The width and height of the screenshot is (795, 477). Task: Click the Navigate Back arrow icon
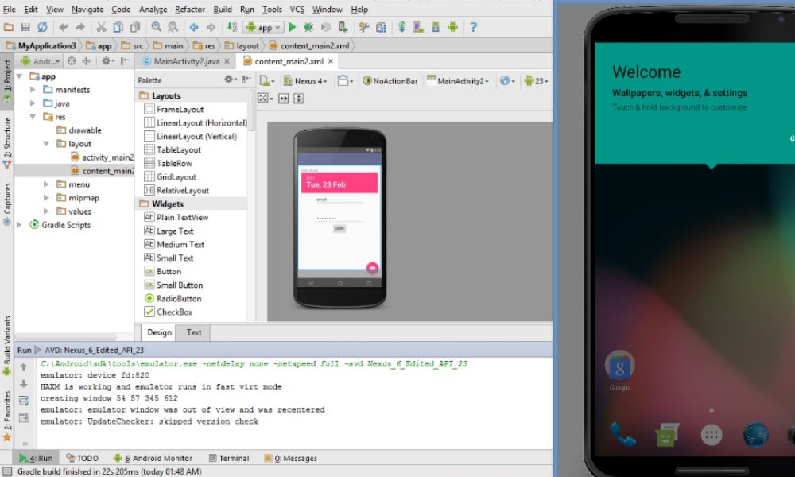(x=194, y=27)
